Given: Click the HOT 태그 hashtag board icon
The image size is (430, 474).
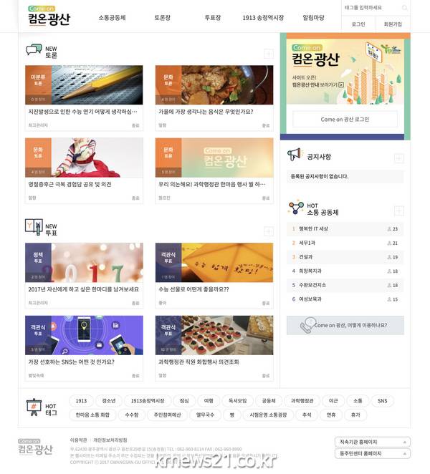Looking at the screenshot, I should click(32, 407).
